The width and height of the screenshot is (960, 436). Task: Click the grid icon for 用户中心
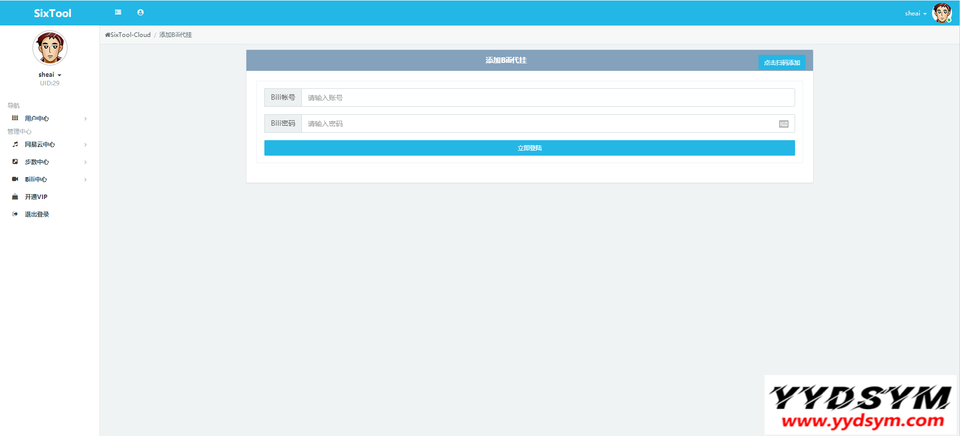(x=15, y=118)
